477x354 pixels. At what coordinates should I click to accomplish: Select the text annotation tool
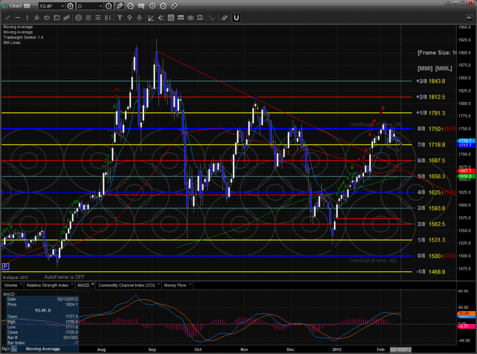pos(119,17)
